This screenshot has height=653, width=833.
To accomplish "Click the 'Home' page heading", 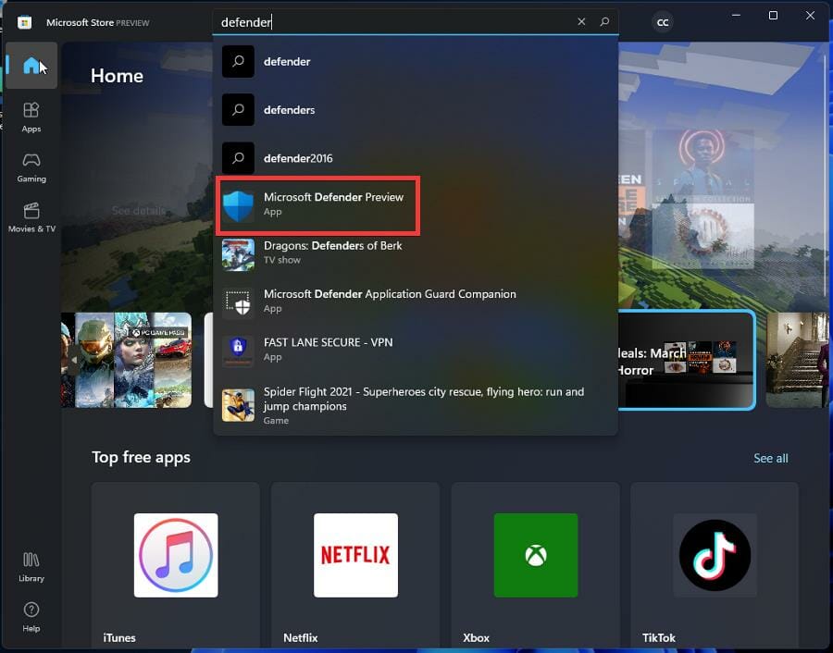I will [117, 76].
